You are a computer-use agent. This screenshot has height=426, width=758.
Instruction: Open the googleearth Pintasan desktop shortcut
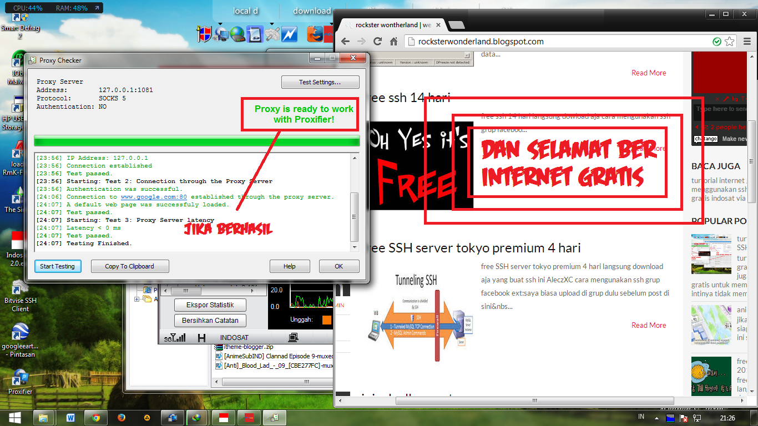(20, 339)
